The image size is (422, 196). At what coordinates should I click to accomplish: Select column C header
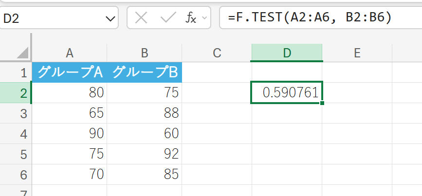click(217, 53)
